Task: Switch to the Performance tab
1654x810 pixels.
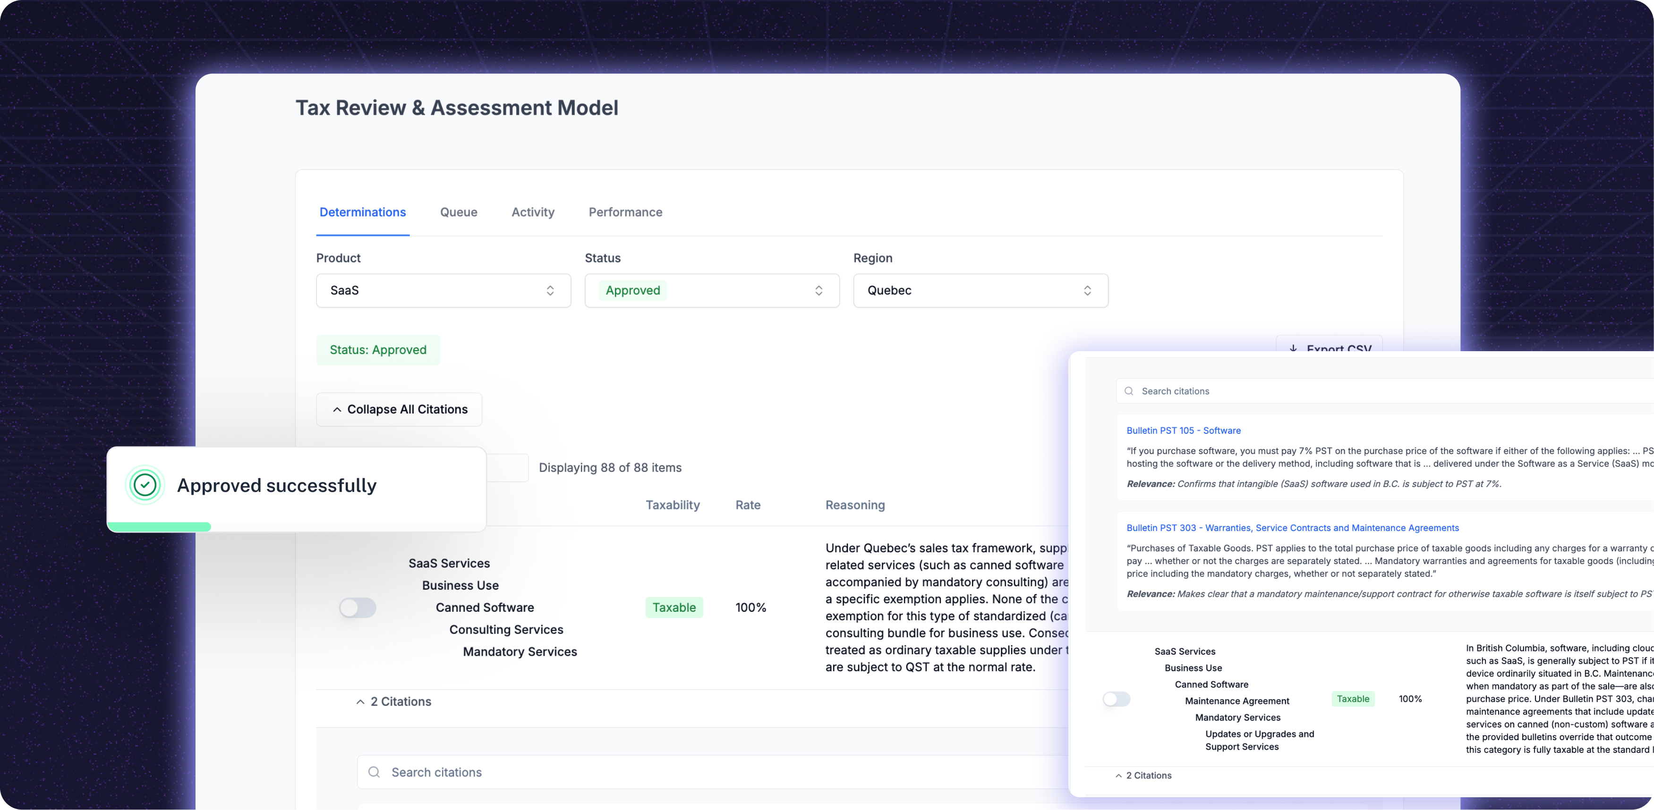Action: (x=625, y=212)
